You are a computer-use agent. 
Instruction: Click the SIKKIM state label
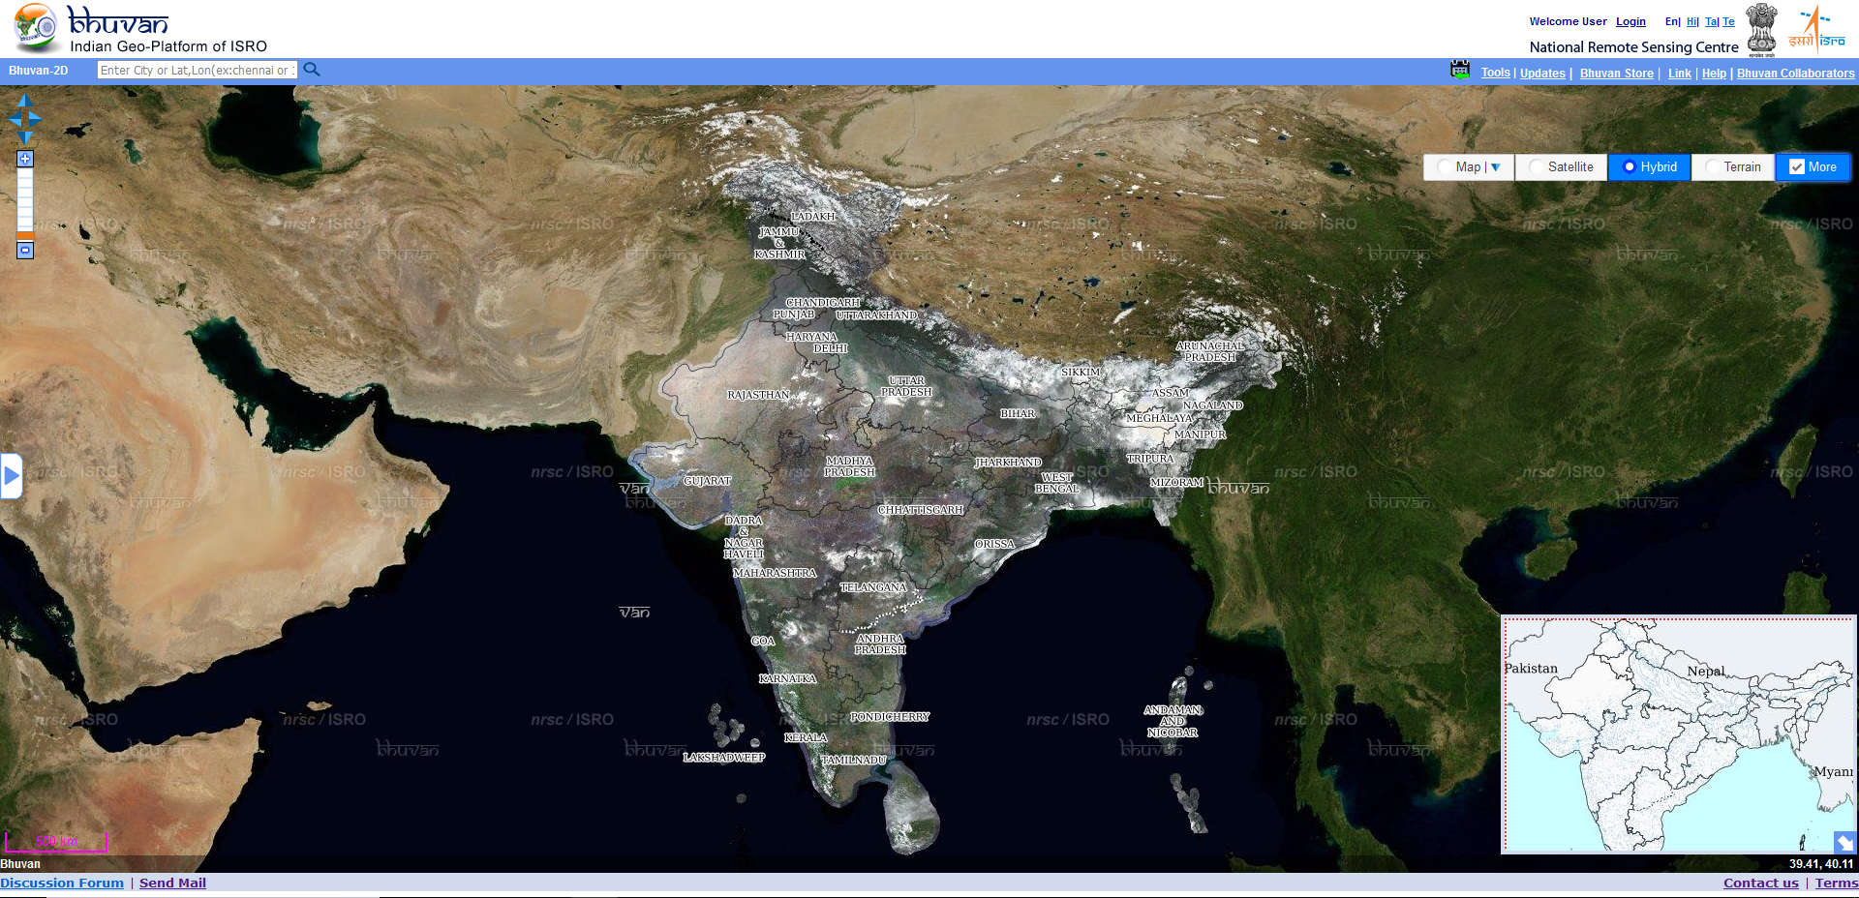point(1081,372)
